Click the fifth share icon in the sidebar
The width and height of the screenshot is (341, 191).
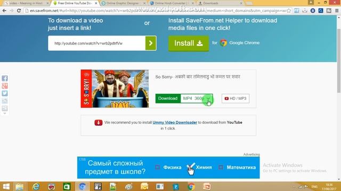(5, 108)
